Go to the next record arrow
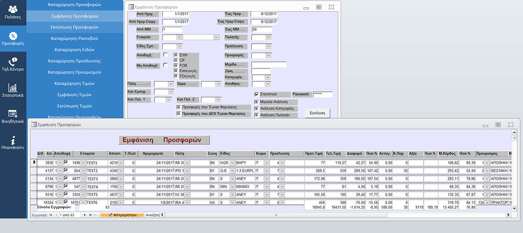The width and height of the screenshot is (523, 233). (84, 215)
